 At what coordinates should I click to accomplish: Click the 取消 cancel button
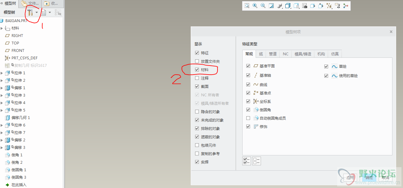(386, 177)
